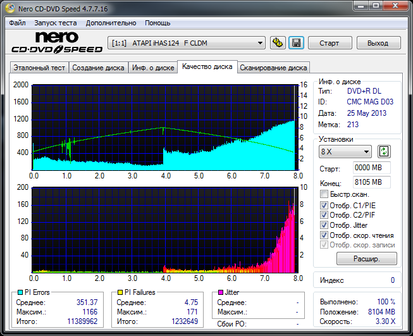The height and width of the screenshot is (336, 413).
Task: Open the Дополнительно menu
Action: (x=111, y=23)
